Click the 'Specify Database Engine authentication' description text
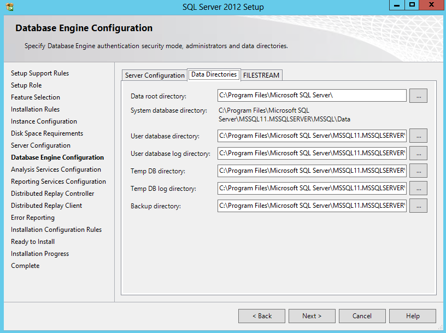The height and width of the screenshot is (333, 446). [x=156, y=46]
